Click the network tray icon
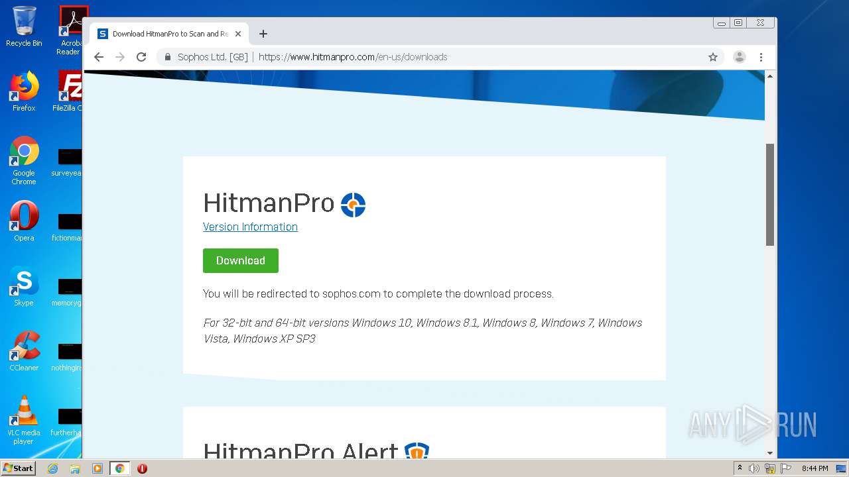Image resolution: width=849 pixels, height=477 pixels. pyautogui.click(x=770, y=468)
